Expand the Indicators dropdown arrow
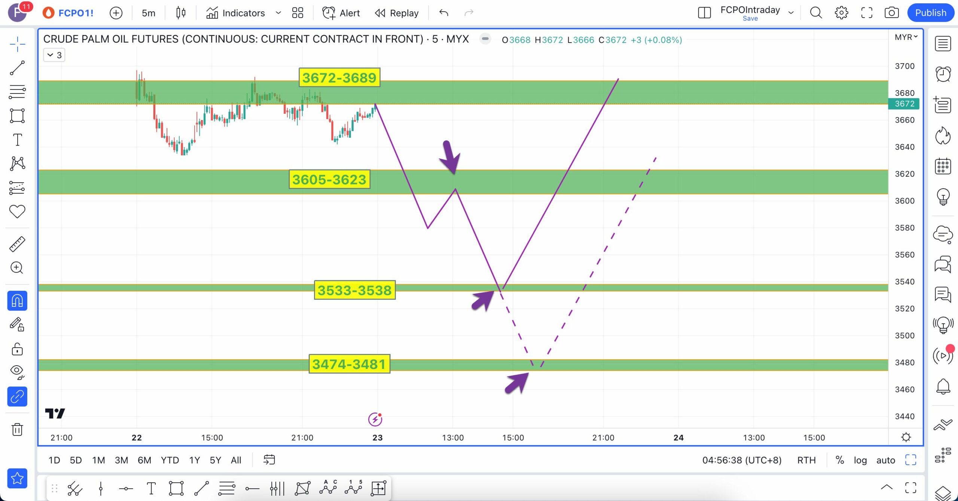This screenshot has width=958, height=501. (x=278, y=13)
